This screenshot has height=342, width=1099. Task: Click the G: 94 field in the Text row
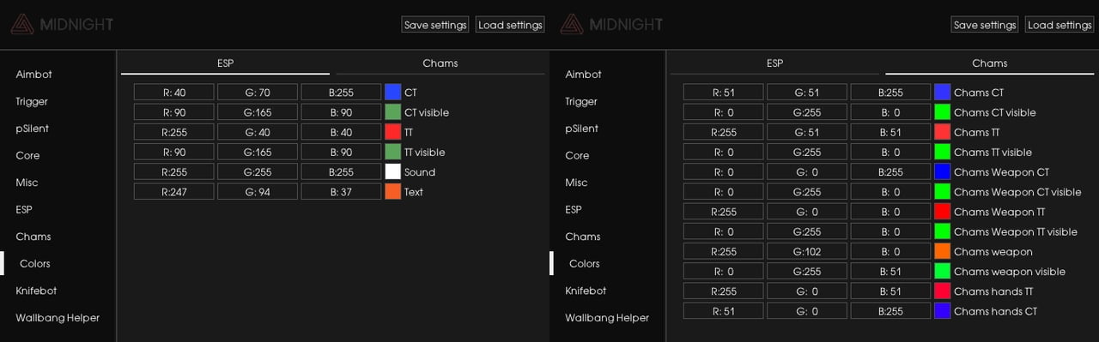pyautogui.click(x=258, y=191)
